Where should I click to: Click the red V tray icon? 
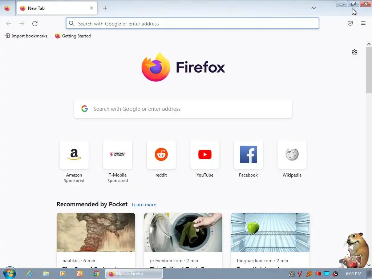click(300, 274)
